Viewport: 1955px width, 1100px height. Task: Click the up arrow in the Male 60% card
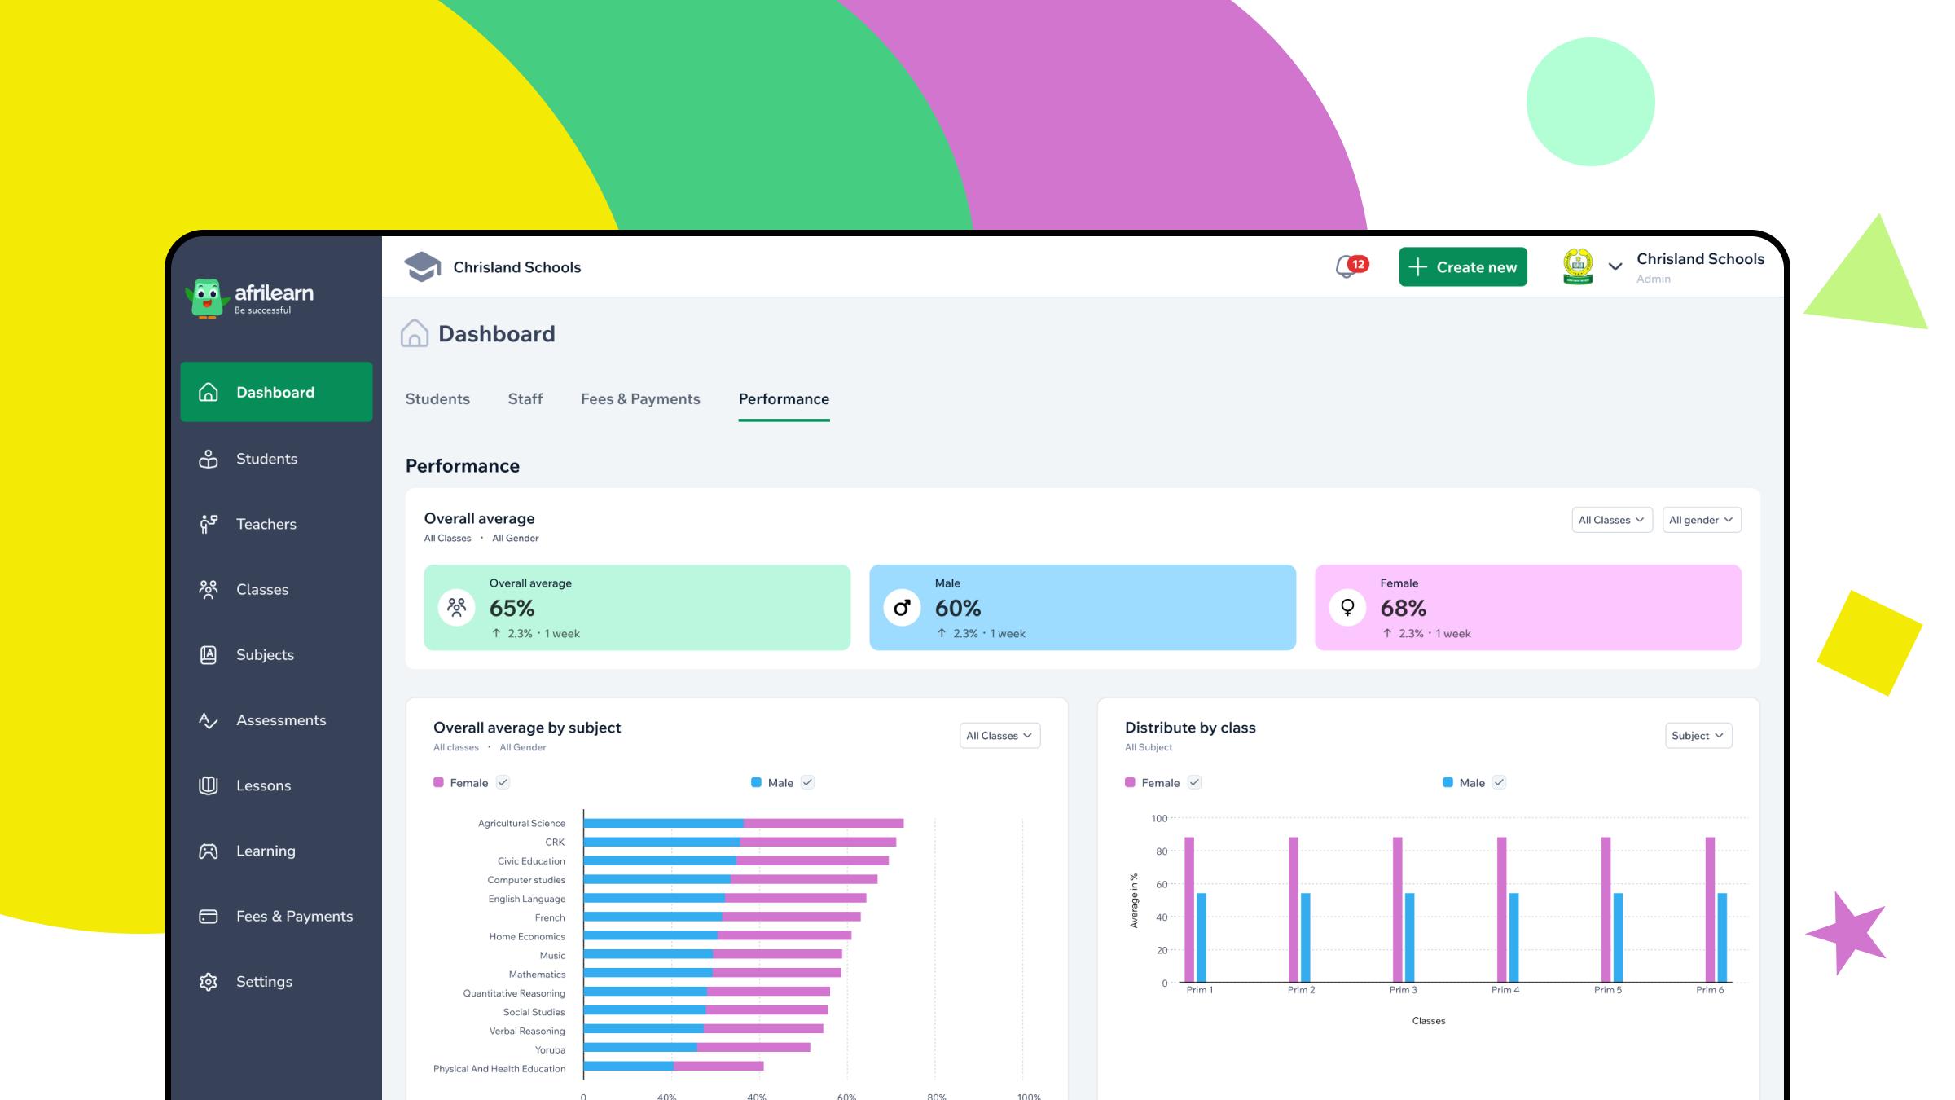942,633
